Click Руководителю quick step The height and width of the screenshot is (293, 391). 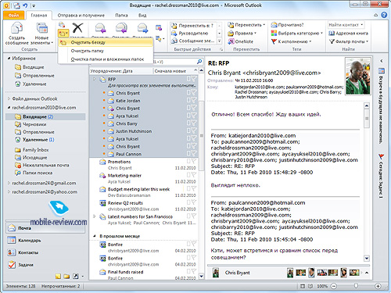tap(193, 33)
